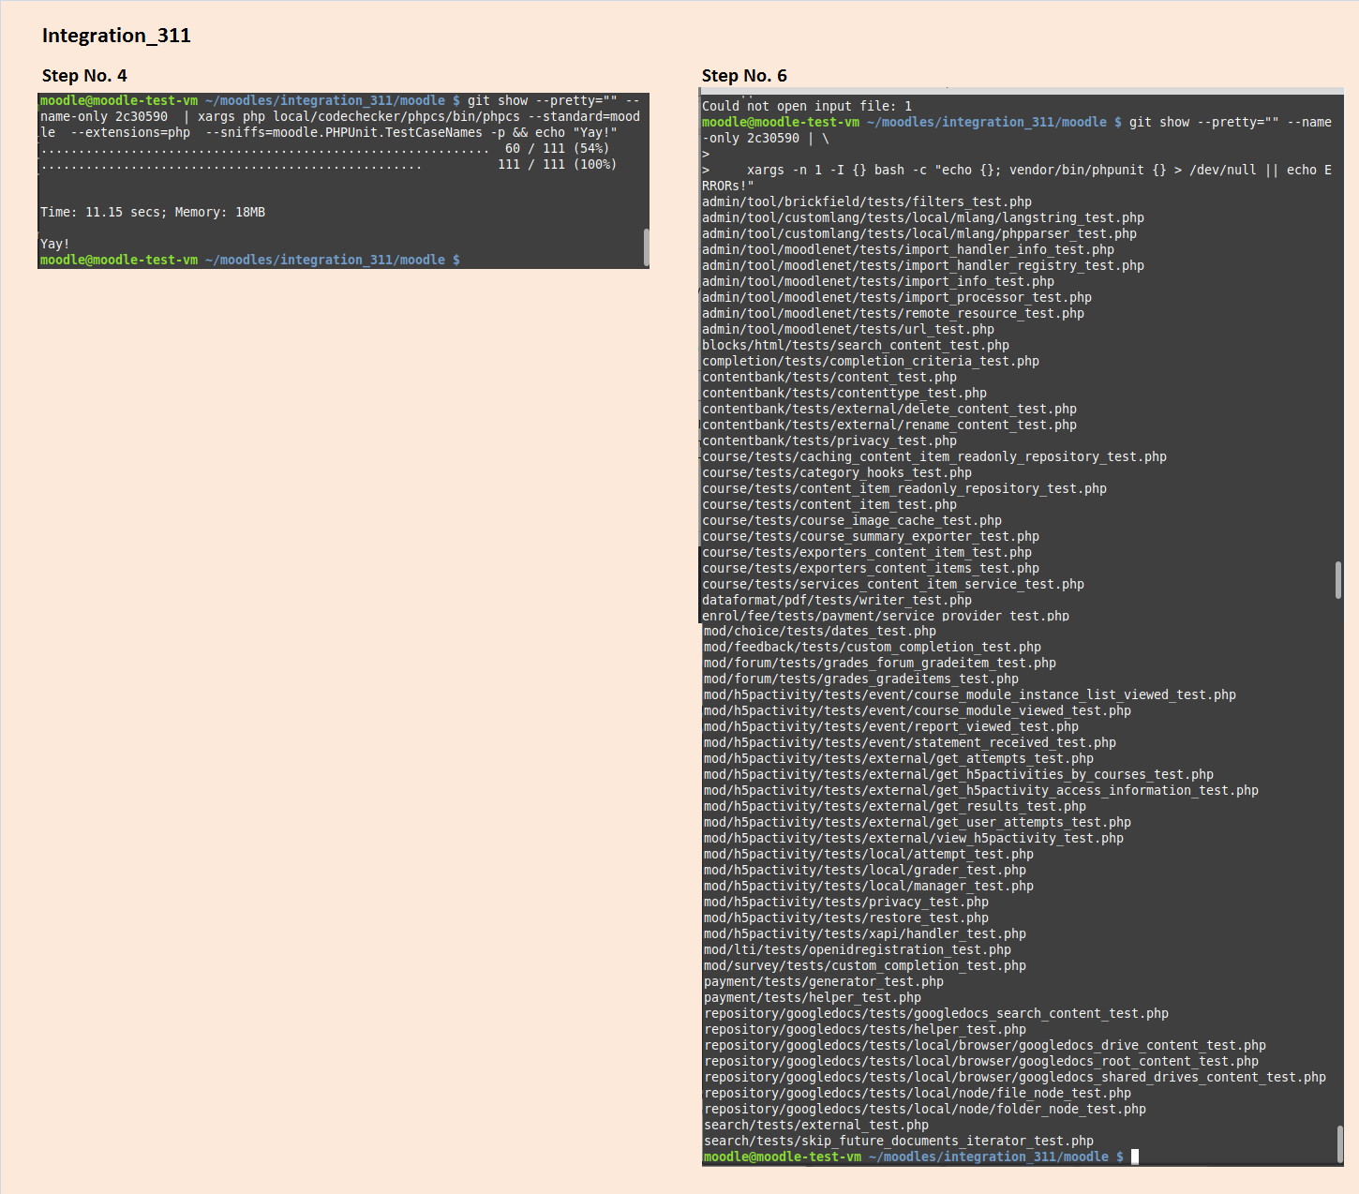Image resolution: width=1359 pixels, height=1194 pixels.
Task: Click h5pactivity local/grader_test.php line
Action: pos(865,871)
